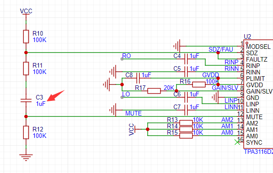Select resistor R10 symbol
The height and width of the screenshot is (173, 273).
coord(26,37)
